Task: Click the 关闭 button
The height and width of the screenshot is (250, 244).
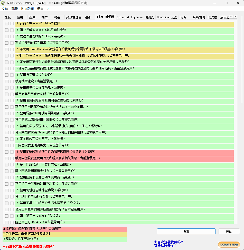Action: pyautogui.click(x=229, y=231)
